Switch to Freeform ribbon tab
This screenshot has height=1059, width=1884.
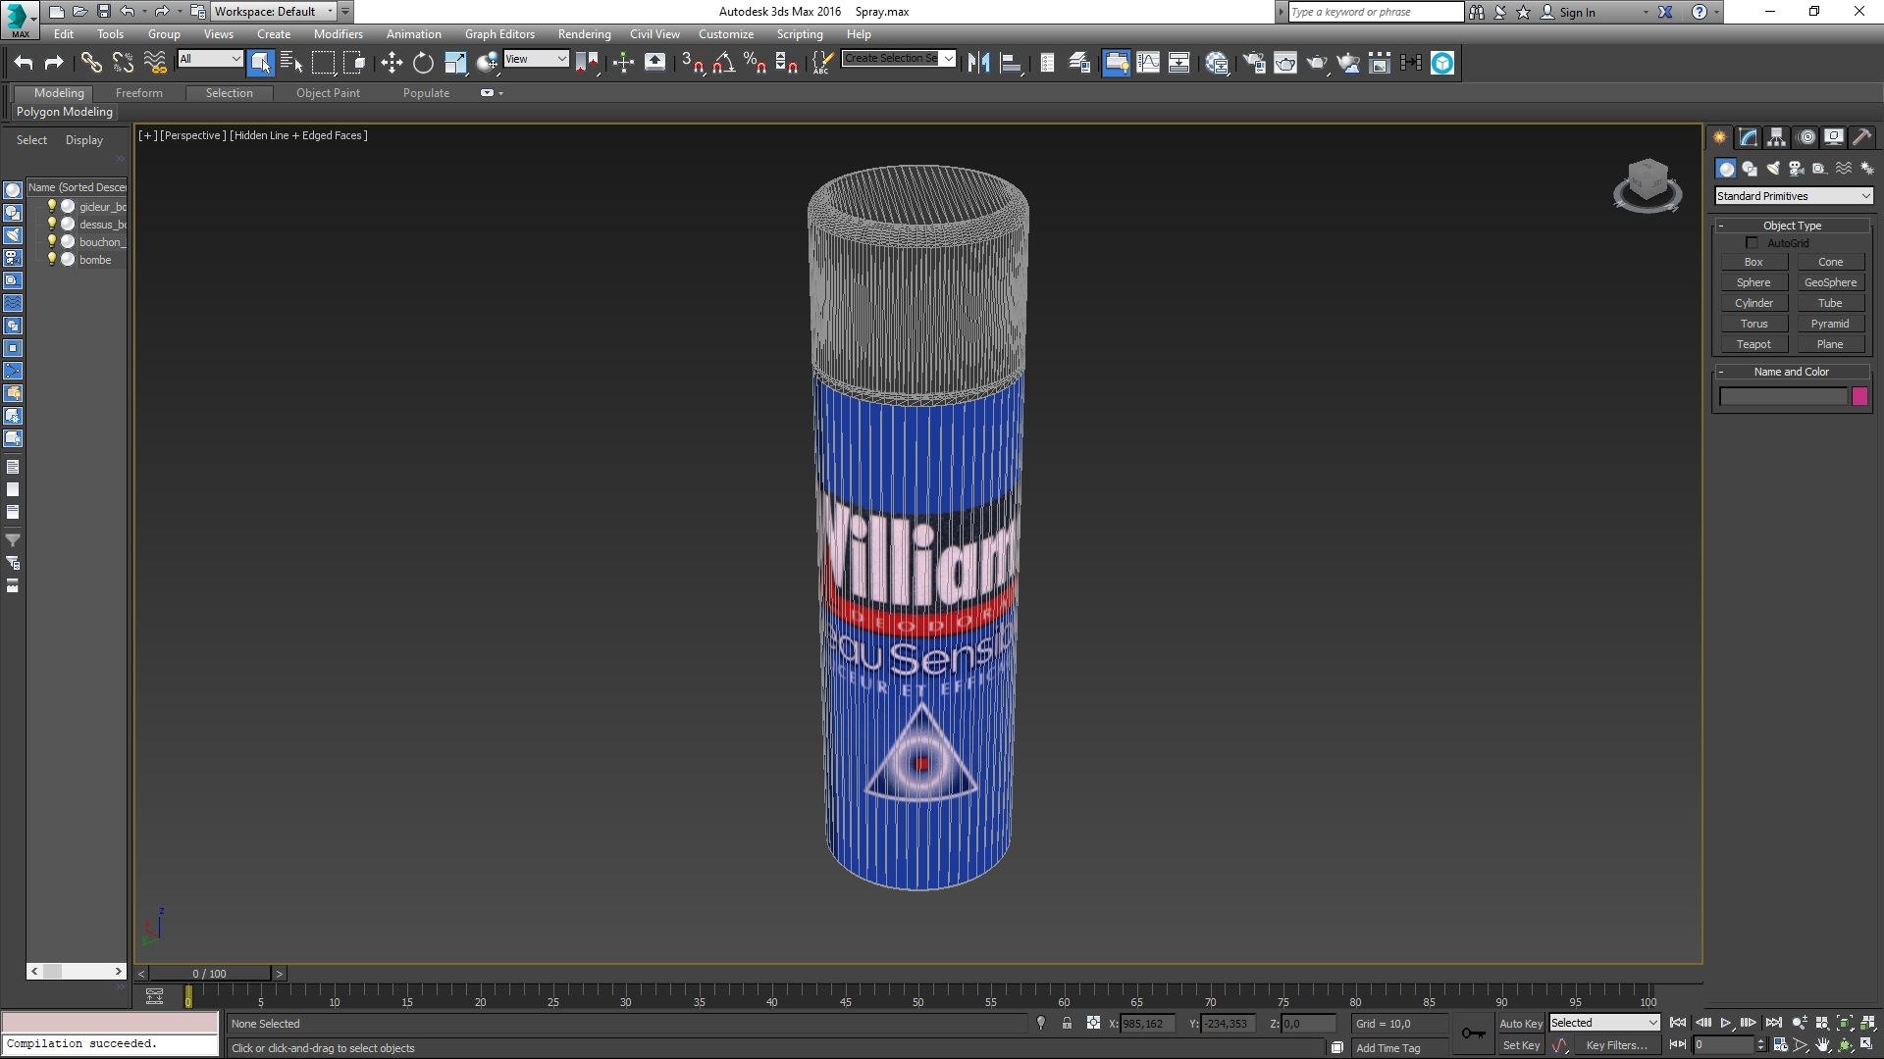[139, 93]
